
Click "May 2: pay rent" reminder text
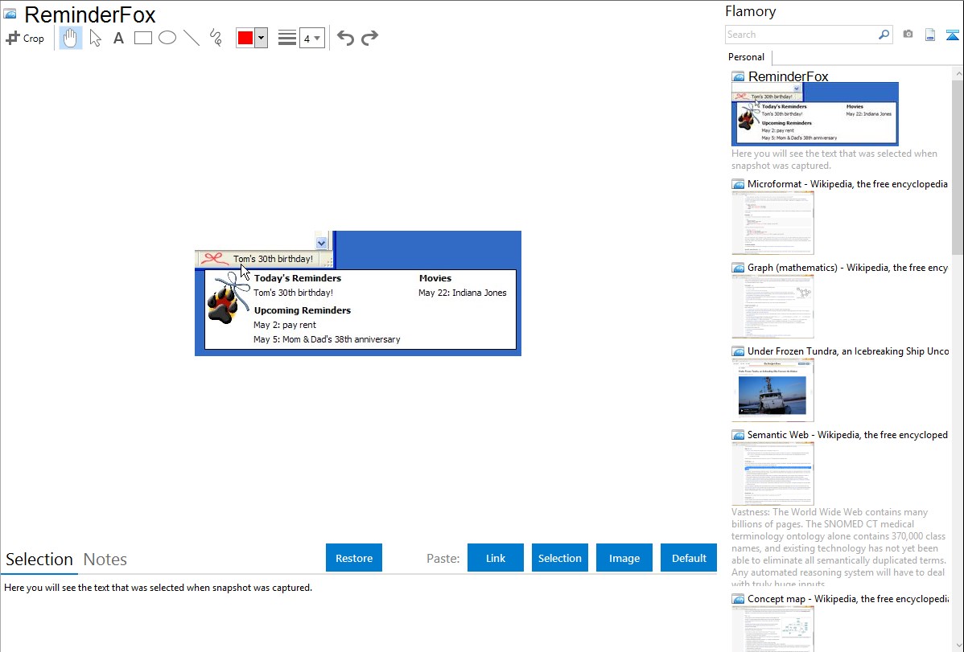[x=285, y=325]
